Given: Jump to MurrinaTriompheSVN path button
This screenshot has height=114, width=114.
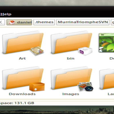Looking at the screenshot, I should (83, 22).
